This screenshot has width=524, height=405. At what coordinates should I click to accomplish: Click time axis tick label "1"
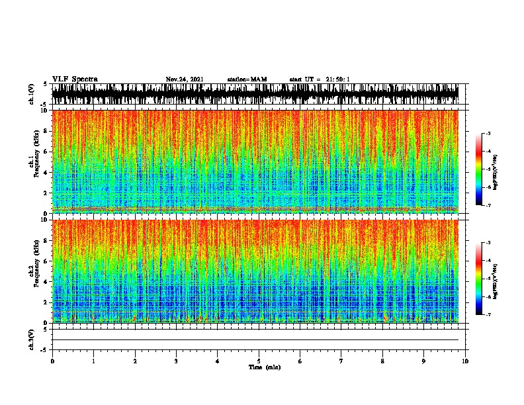tap(93, 361)
